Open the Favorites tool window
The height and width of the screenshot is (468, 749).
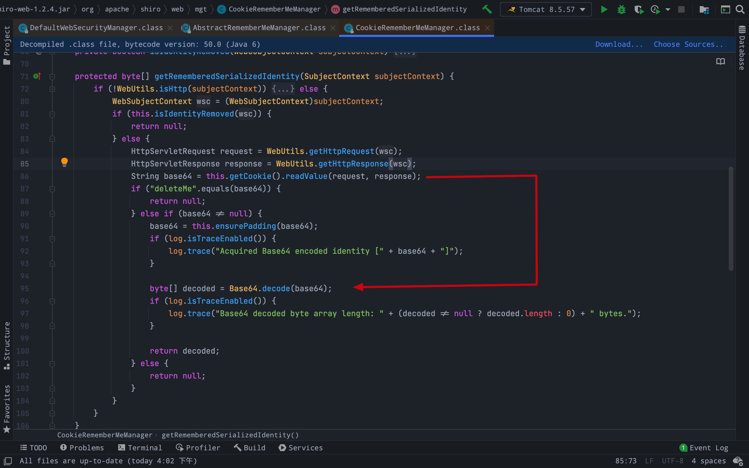coord(7,408)
